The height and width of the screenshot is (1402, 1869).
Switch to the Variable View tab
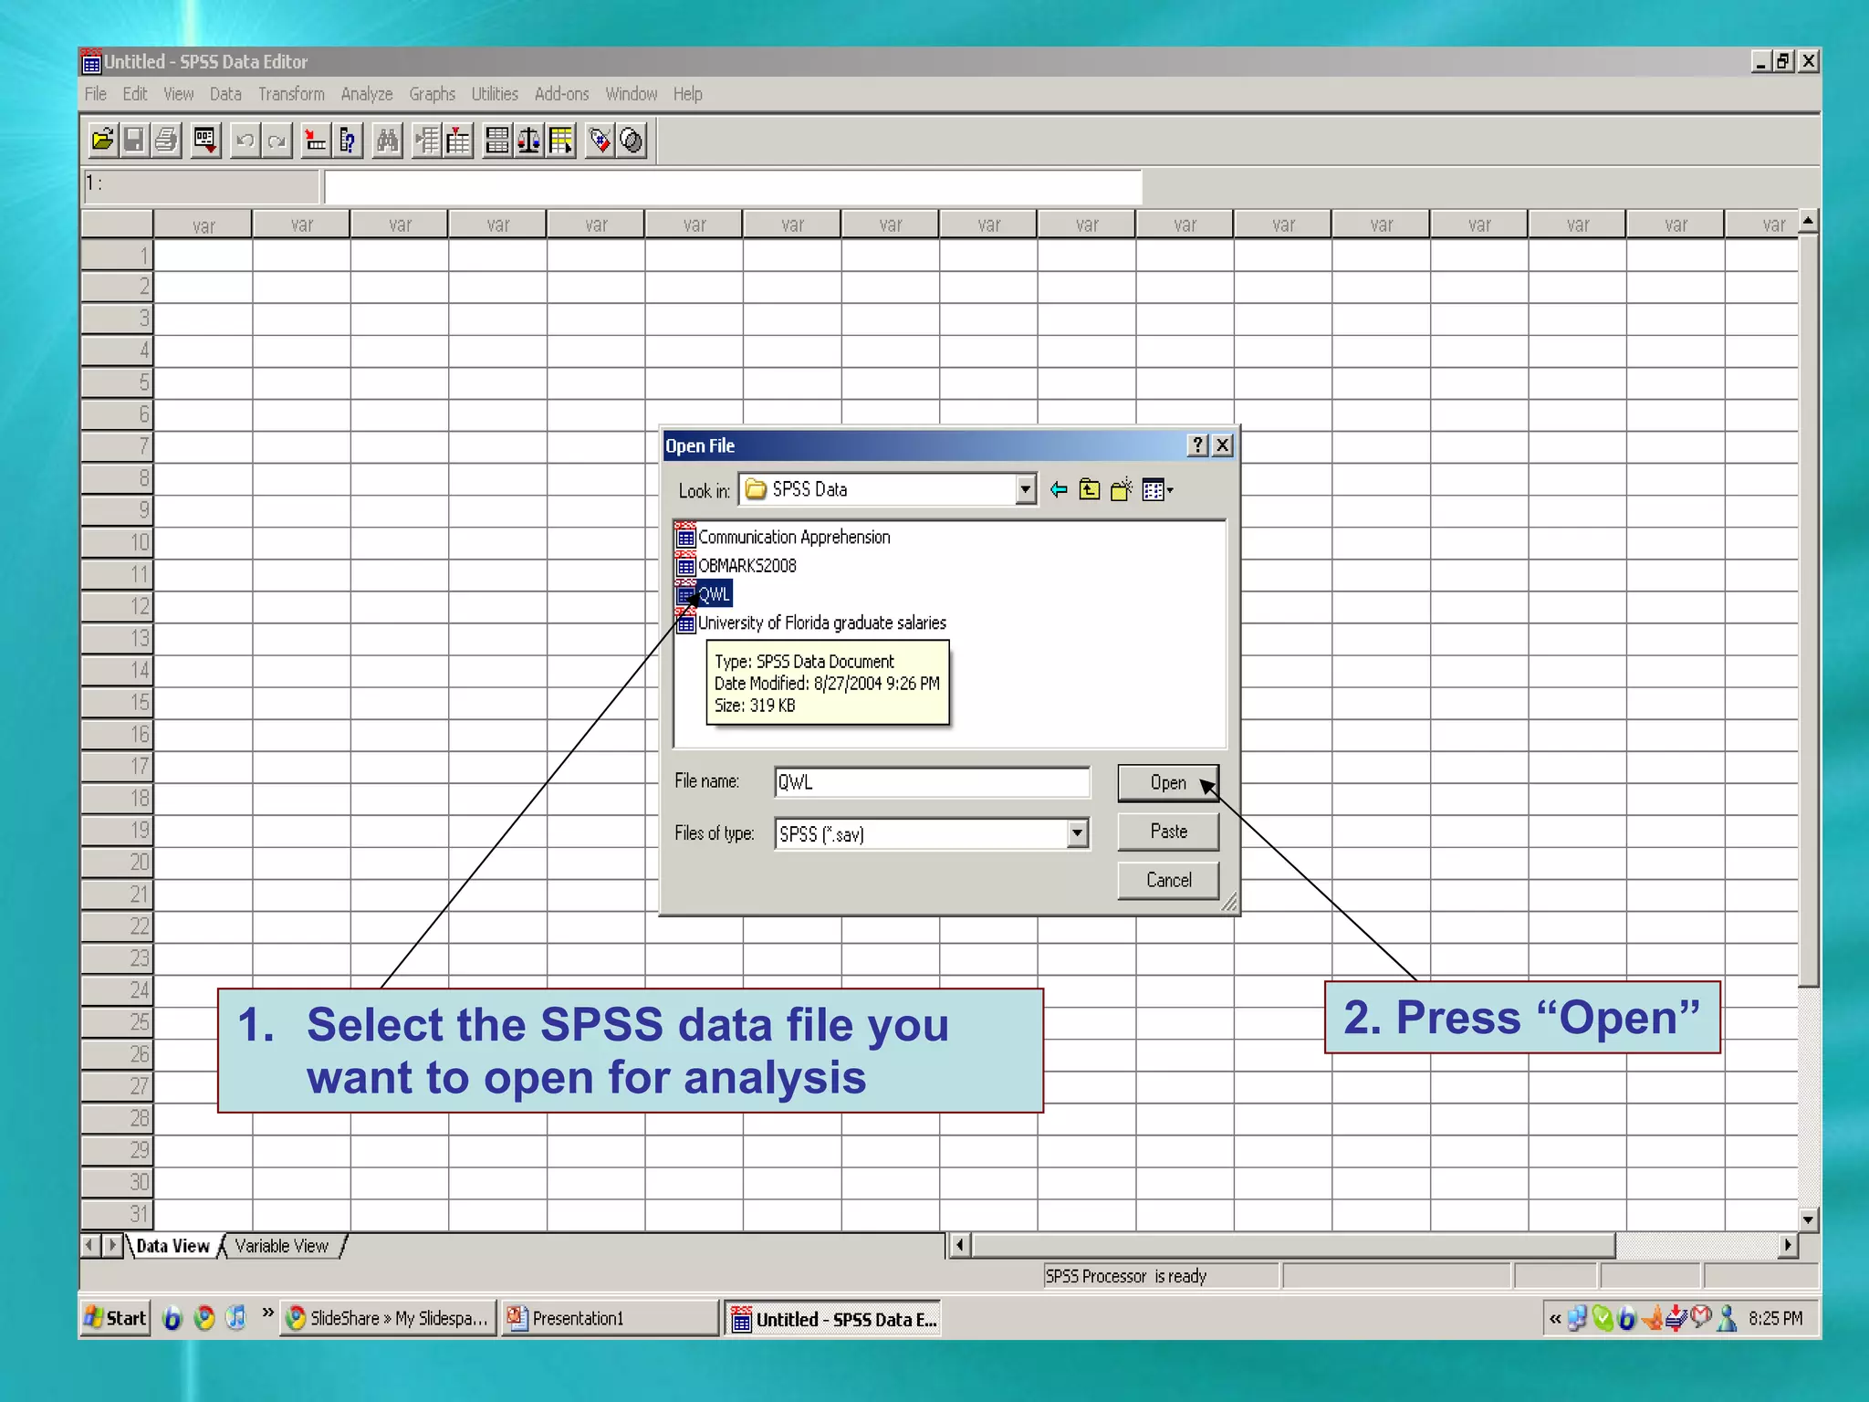[x=281, y=1246]
